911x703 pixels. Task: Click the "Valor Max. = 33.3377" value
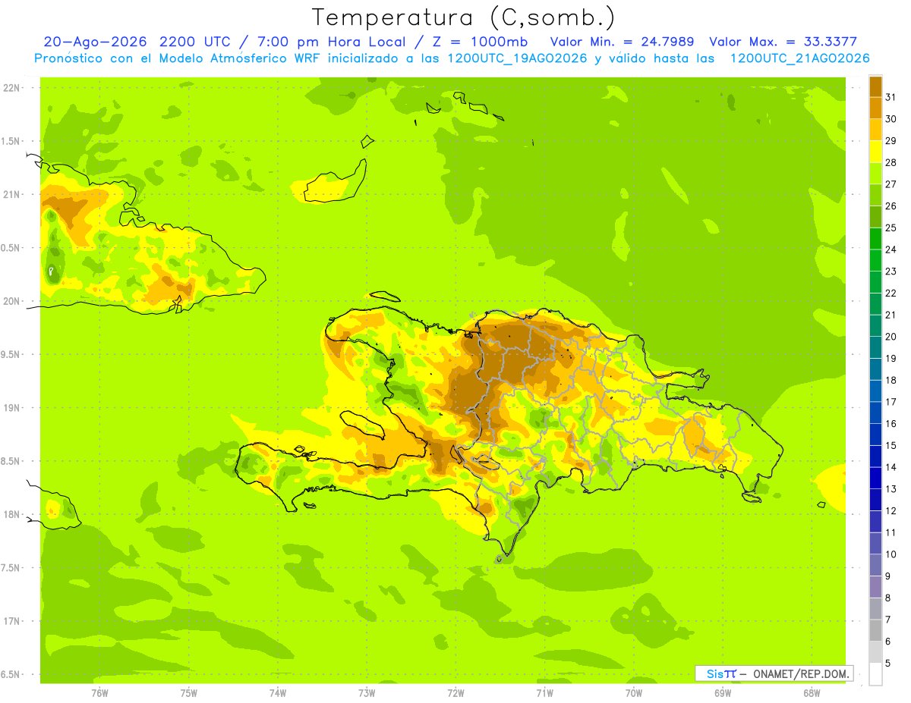(x=783, y=42)
